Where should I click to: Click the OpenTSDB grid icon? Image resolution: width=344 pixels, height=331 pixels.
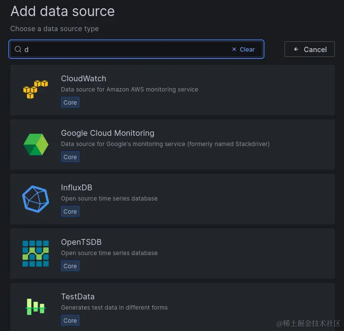(36, 254)
